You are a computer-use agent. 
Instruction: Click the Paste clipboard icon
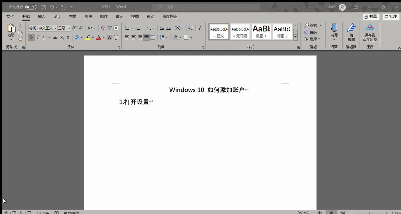pyautogui.click(x=11, y=28)
